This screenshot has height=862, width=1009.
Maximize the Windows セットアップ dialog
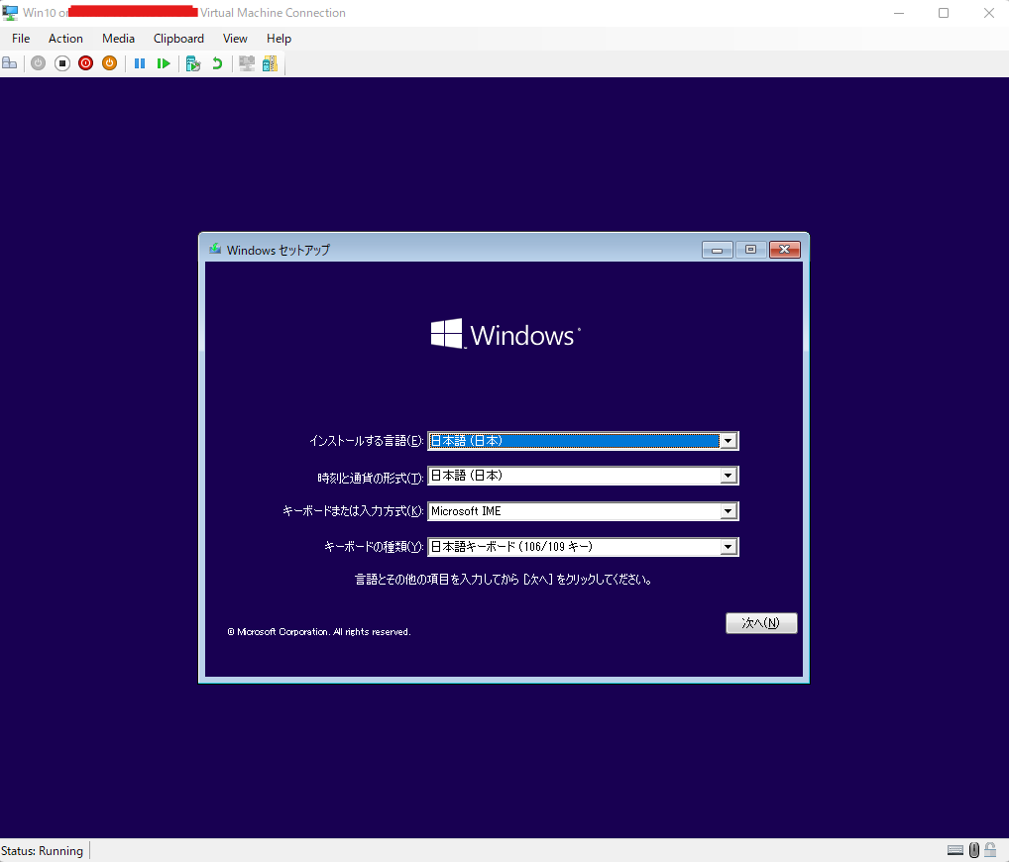click(750, 250)
